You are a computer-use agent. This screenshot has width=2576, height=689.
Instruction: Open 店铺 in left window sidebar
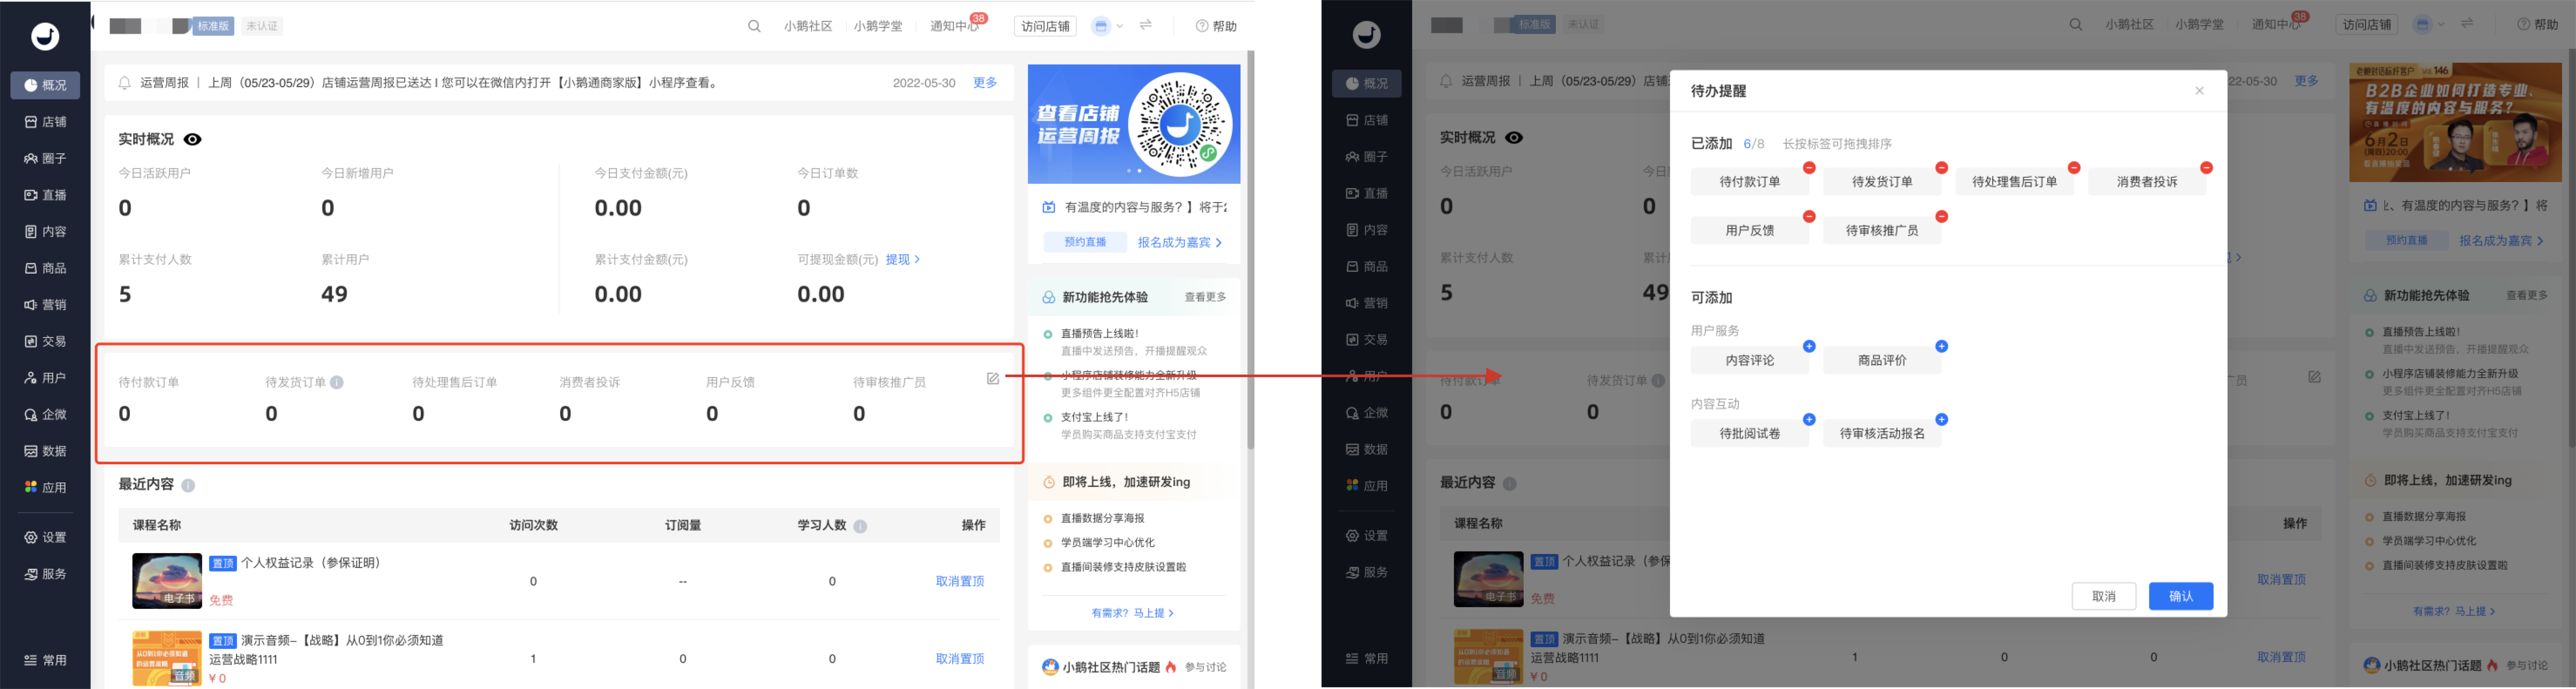click(45, 122)
